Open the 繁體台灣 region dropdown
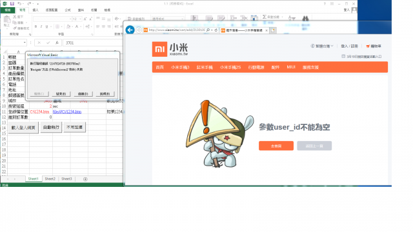 click(322, 46)
